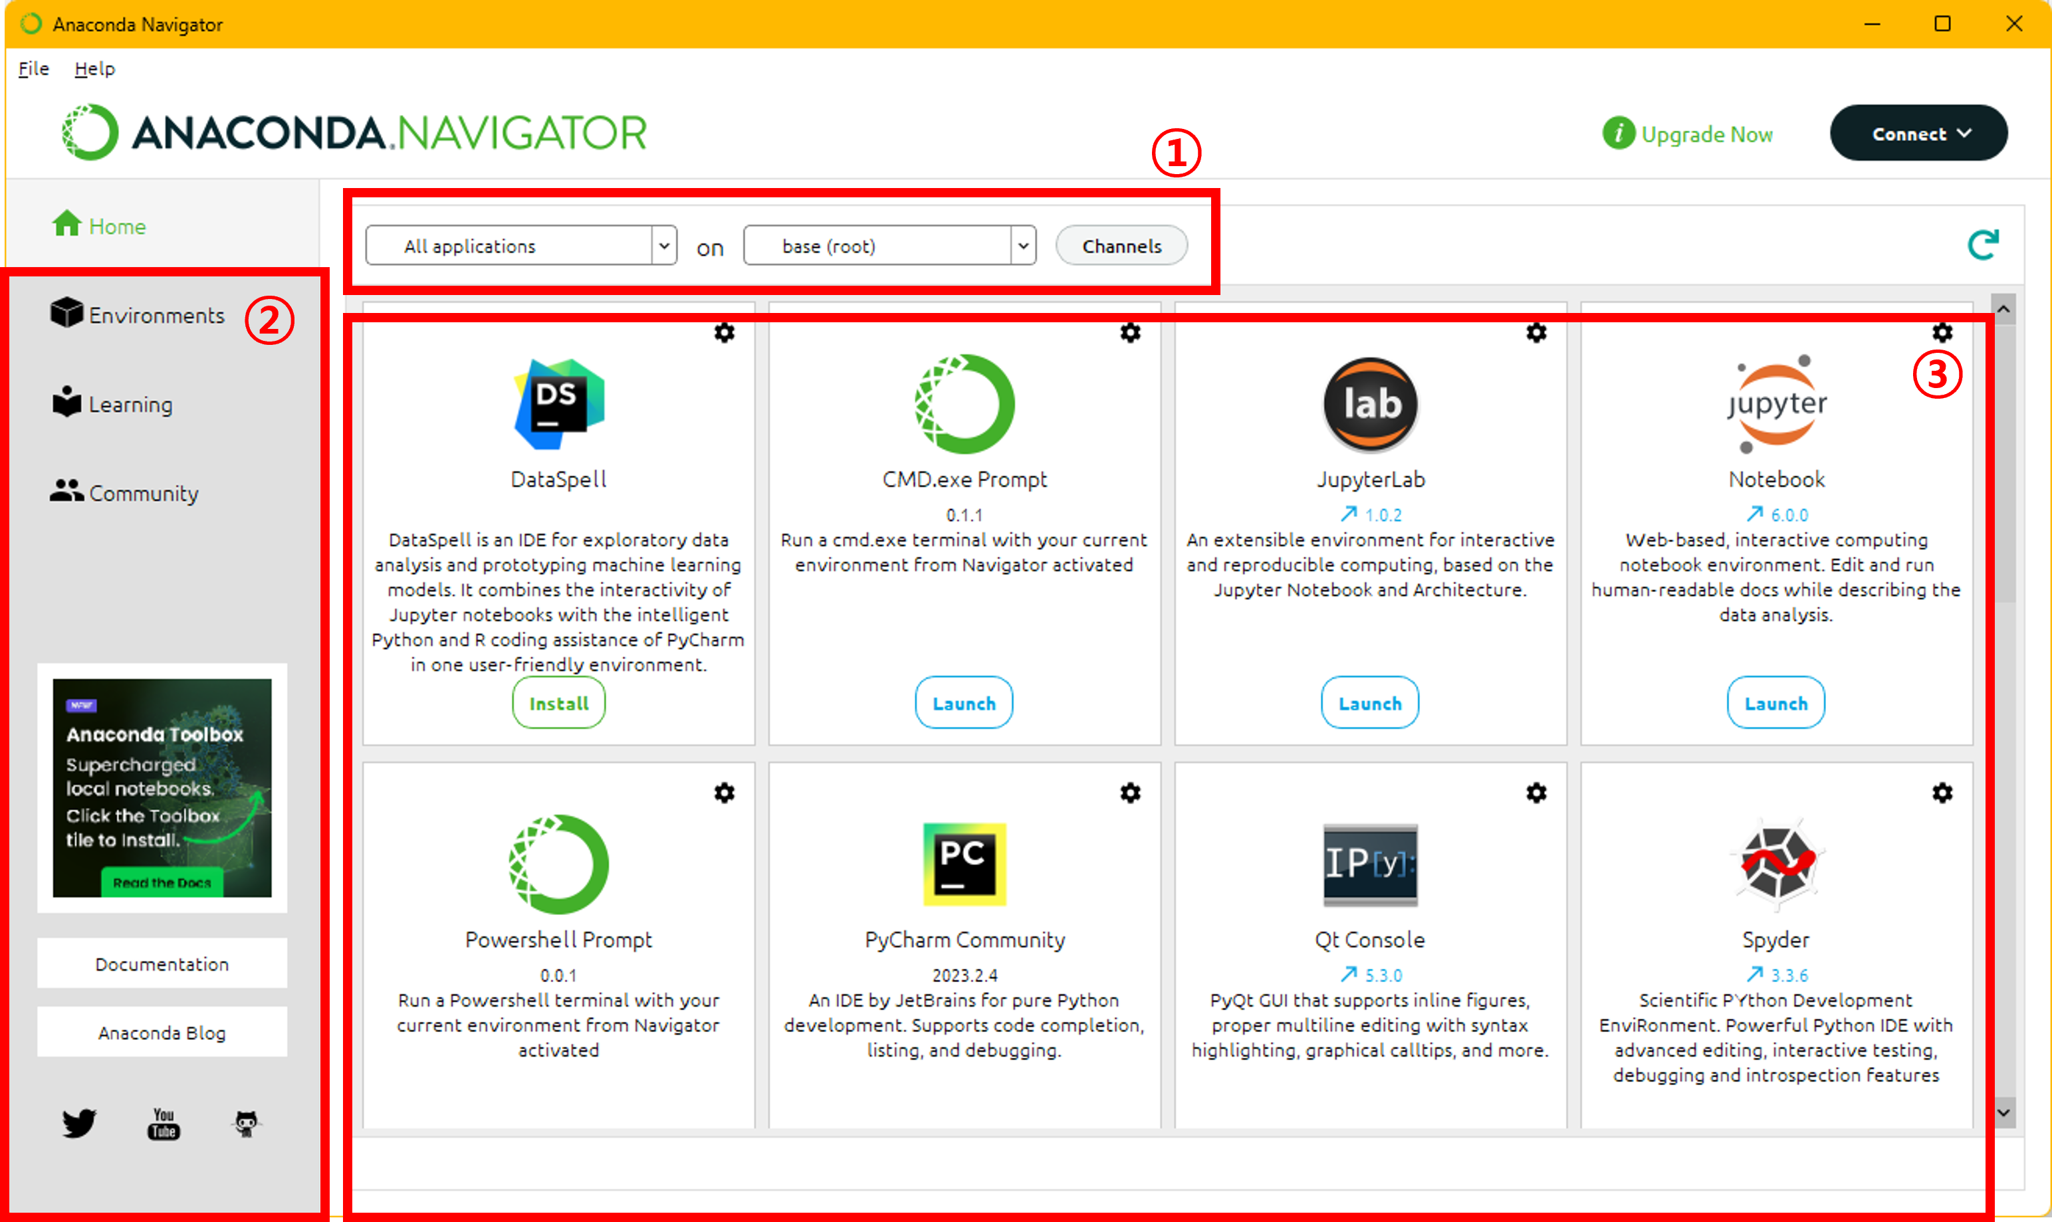The width and height of the screenshot is (2052, 1222).
Task: Open the Community tab
Action: click(x=124, y=492)
